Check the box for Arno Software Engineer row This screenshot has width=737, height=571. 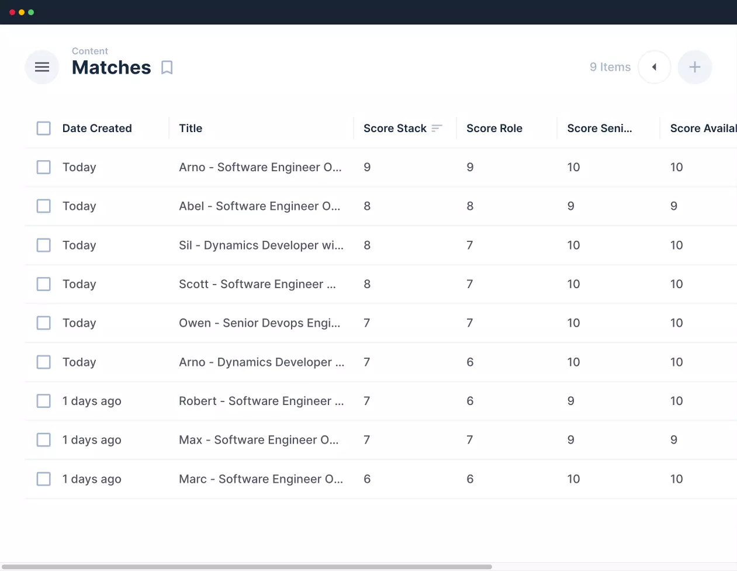point(44,167)
